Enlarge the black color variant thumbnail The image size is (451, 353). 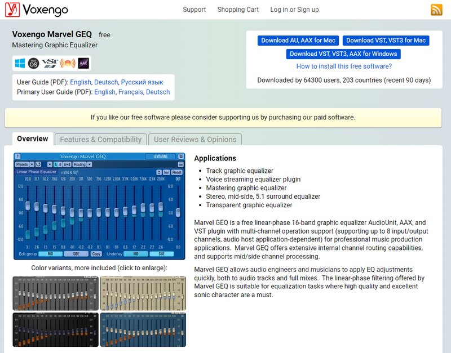click(55, 330)
